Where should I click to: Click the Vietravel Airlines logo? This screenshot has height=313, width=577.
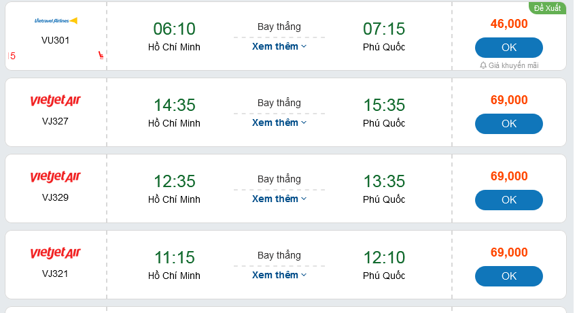pos(56,20)
